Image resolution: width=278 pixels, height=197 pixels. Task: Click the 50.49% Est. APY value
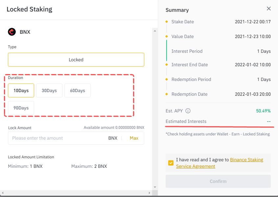[x=263, y=111]
